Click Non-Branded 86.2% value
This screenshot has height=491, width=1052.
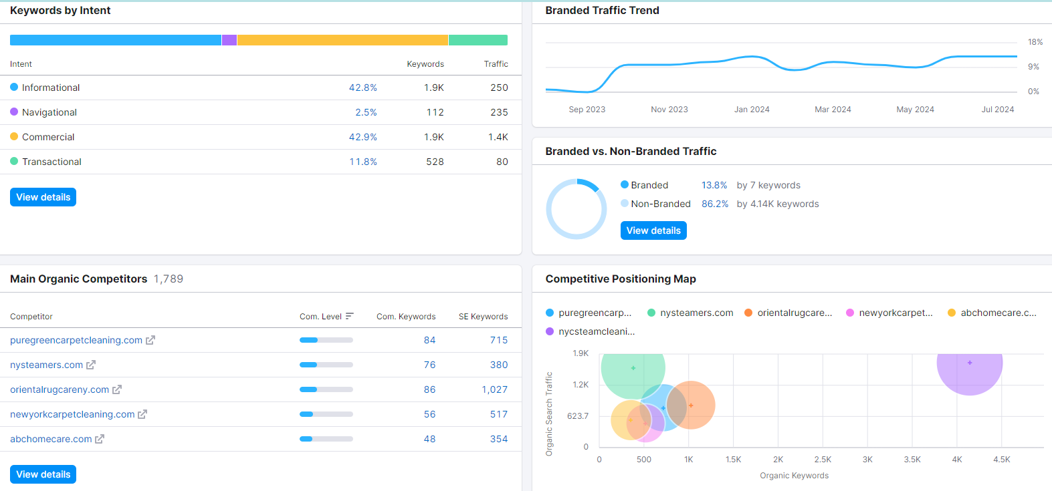pos(715,204)
